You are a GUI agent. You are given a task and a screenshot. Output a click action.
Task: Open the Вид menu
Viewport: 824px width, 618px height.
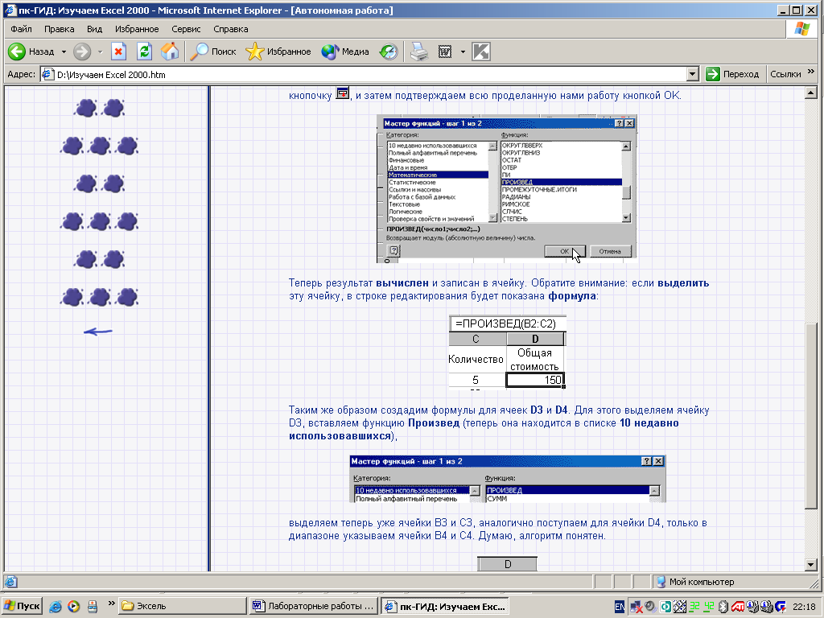click(x=95, y=29)
